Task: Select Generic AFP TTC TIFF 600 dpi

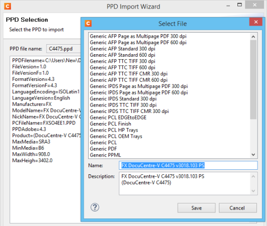Action: [x=122, y=67]
